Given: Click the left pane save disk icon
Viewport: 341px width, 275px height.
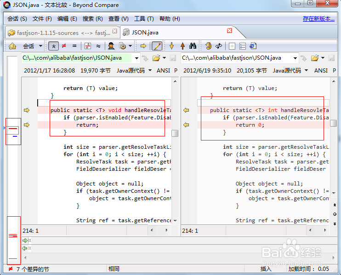Looking at the screenshot, I should coord(173,58).
